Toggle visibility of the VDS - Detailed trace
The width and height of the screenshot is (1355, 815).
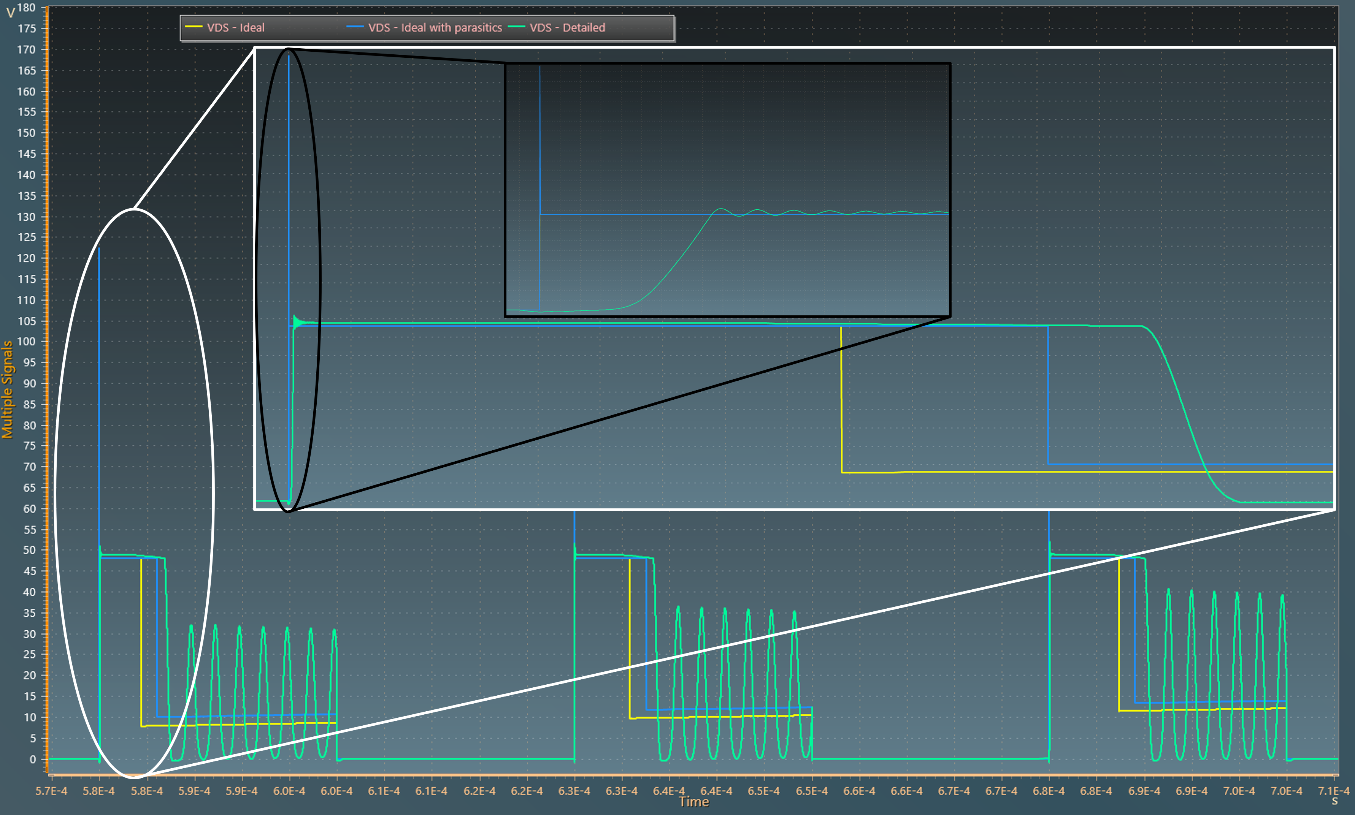[568, 27]
